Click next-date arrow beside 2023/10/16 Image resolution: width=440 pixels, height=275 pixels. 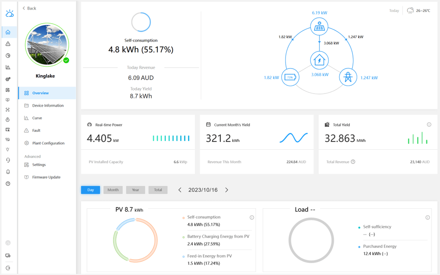pyautogui.click(x=227, y=190)
